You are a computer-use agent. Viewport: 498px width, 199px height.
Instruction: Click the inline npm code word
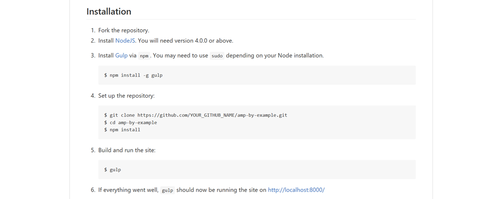(x=144, y=56)
